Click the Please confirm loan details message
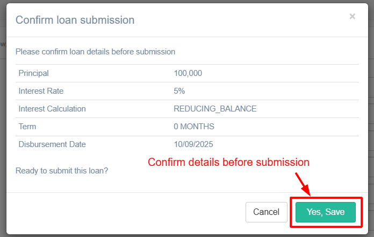374x237 pixels. tap(95, 52)
